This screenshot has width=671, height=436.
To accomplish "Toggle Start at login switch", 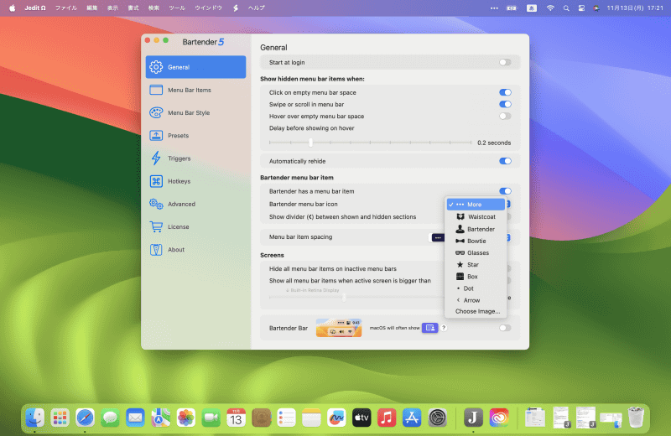I will [x=505, y=63].
